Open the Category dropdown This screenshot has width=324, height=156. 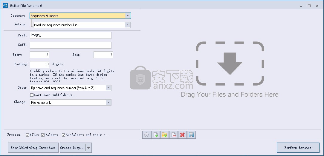point(128,16)
